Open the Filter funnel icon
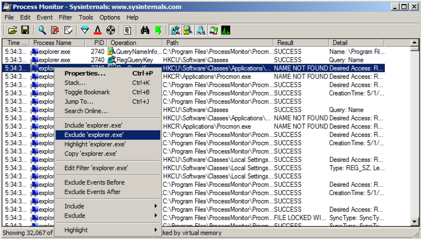This screenshot has height=239, width=421. coord(85,30)
